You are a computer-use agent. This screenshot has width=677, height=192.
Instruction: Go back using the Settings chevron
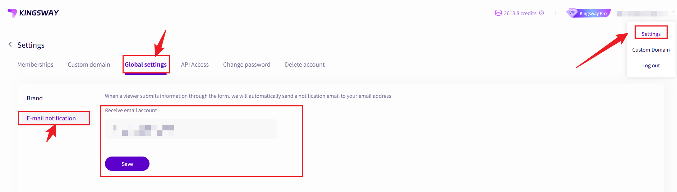pos(10,44)
